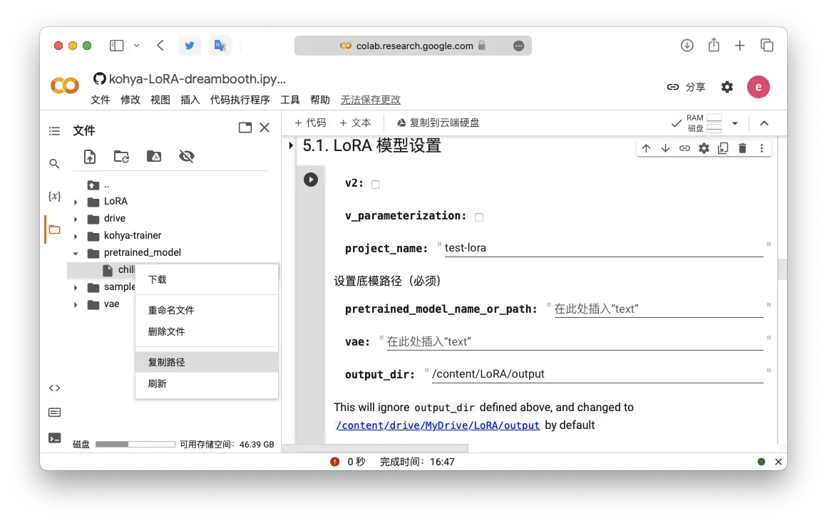This screenshot has height=523, width=827.
Task: Click the upload file icon in Files panel
Action: point(90,157)
